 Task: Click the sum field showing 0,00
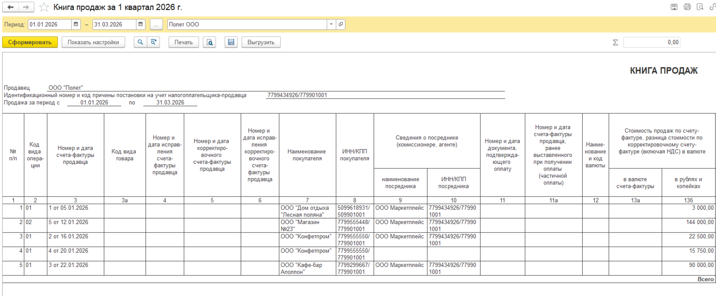[652, 42]
